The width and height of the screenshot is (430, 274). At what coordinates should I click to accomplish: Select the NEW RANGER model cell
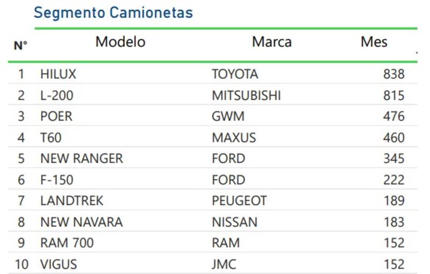pos(81,159)
